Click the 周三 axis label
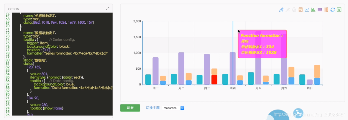This screenshot has width=348, height=120. [207, 88]
